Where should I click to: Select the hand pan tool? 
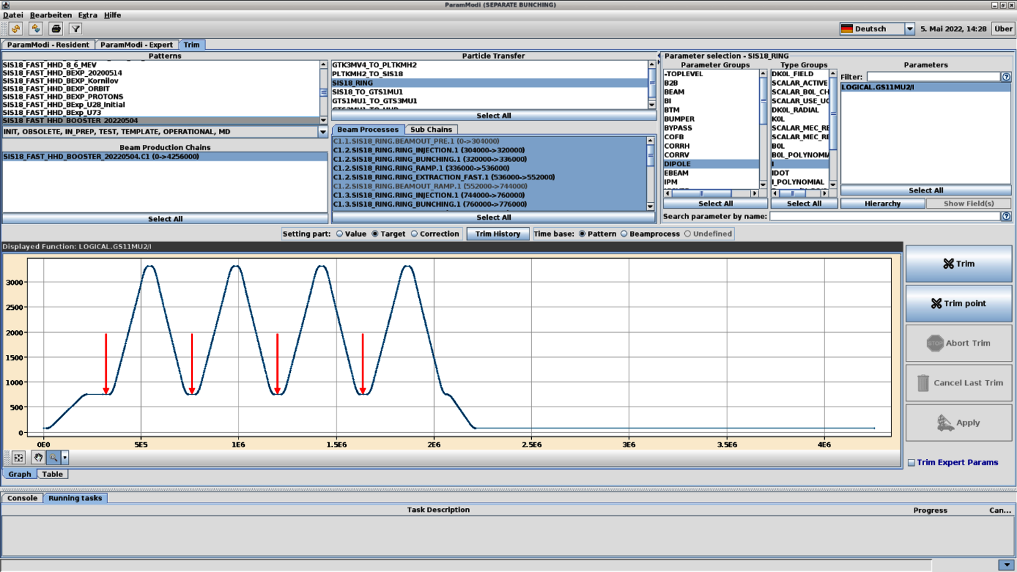(38, 458)
